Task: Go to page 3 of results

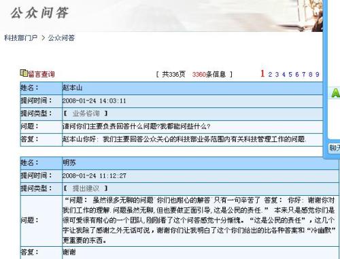Action: (x=277, y=74)
